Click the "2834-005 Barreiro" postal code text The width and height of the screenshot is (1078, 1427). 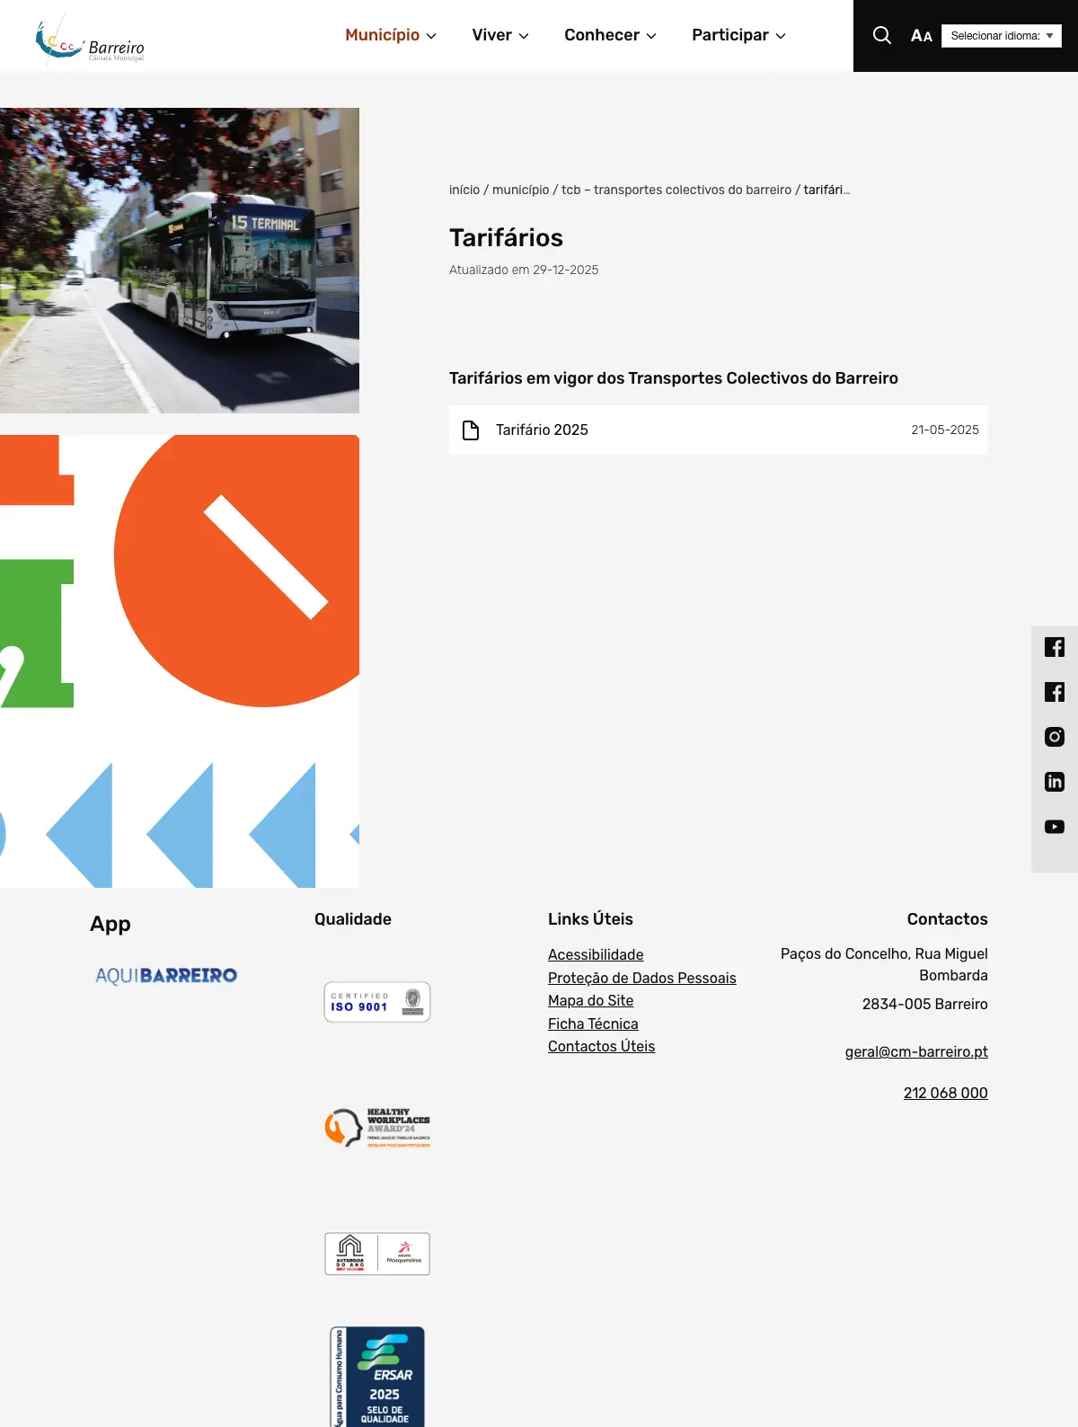click(x=925, y=1004)
